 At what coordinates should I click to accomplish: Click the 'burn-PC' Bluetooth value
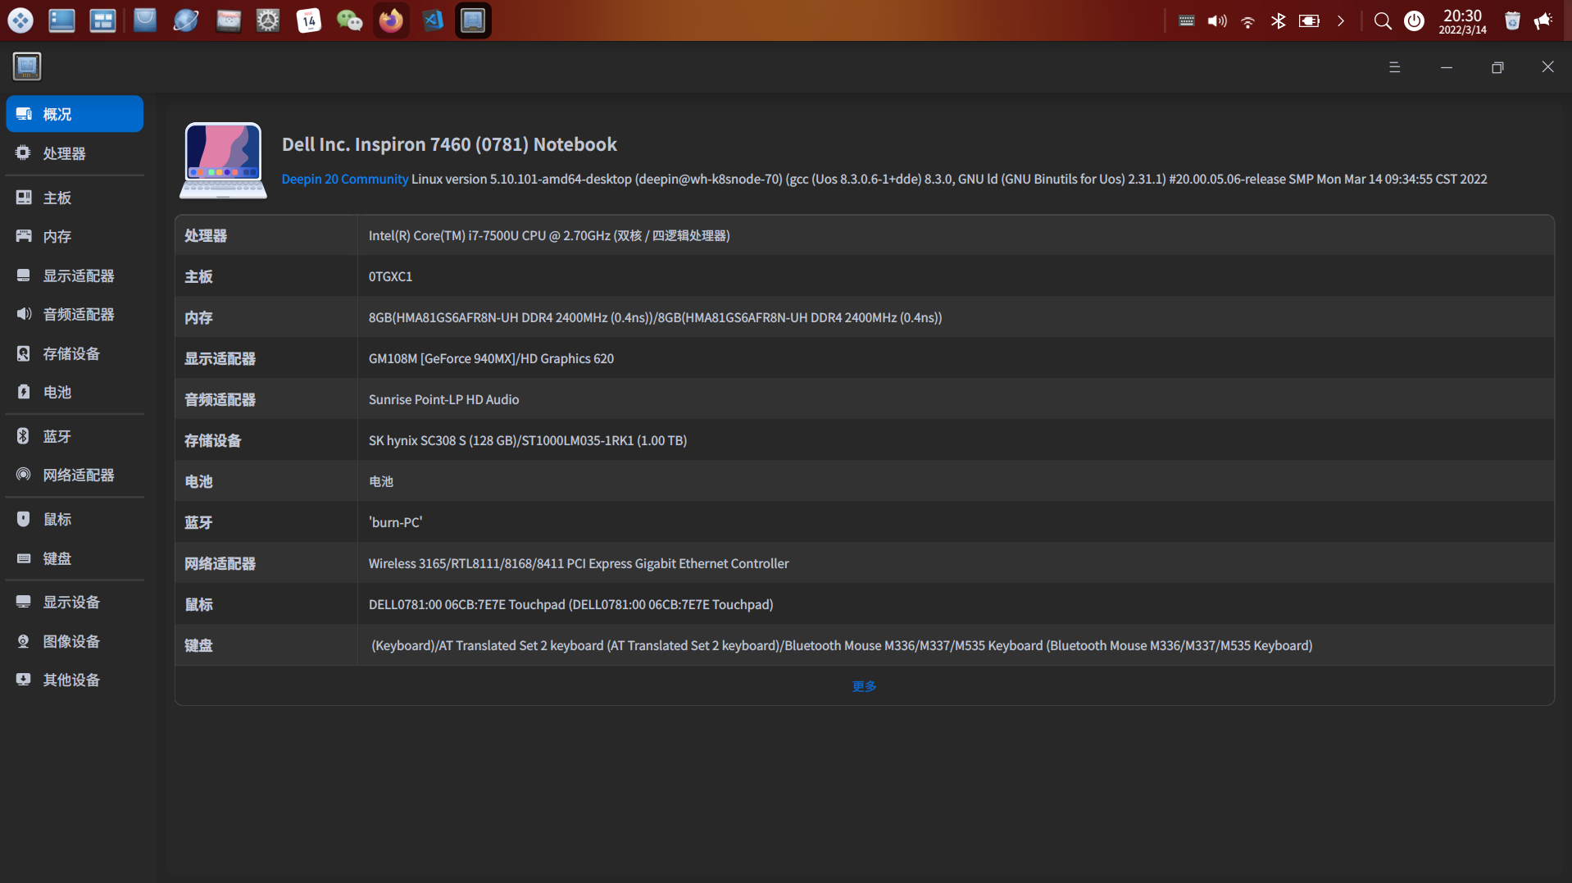[x=395, y=522]
